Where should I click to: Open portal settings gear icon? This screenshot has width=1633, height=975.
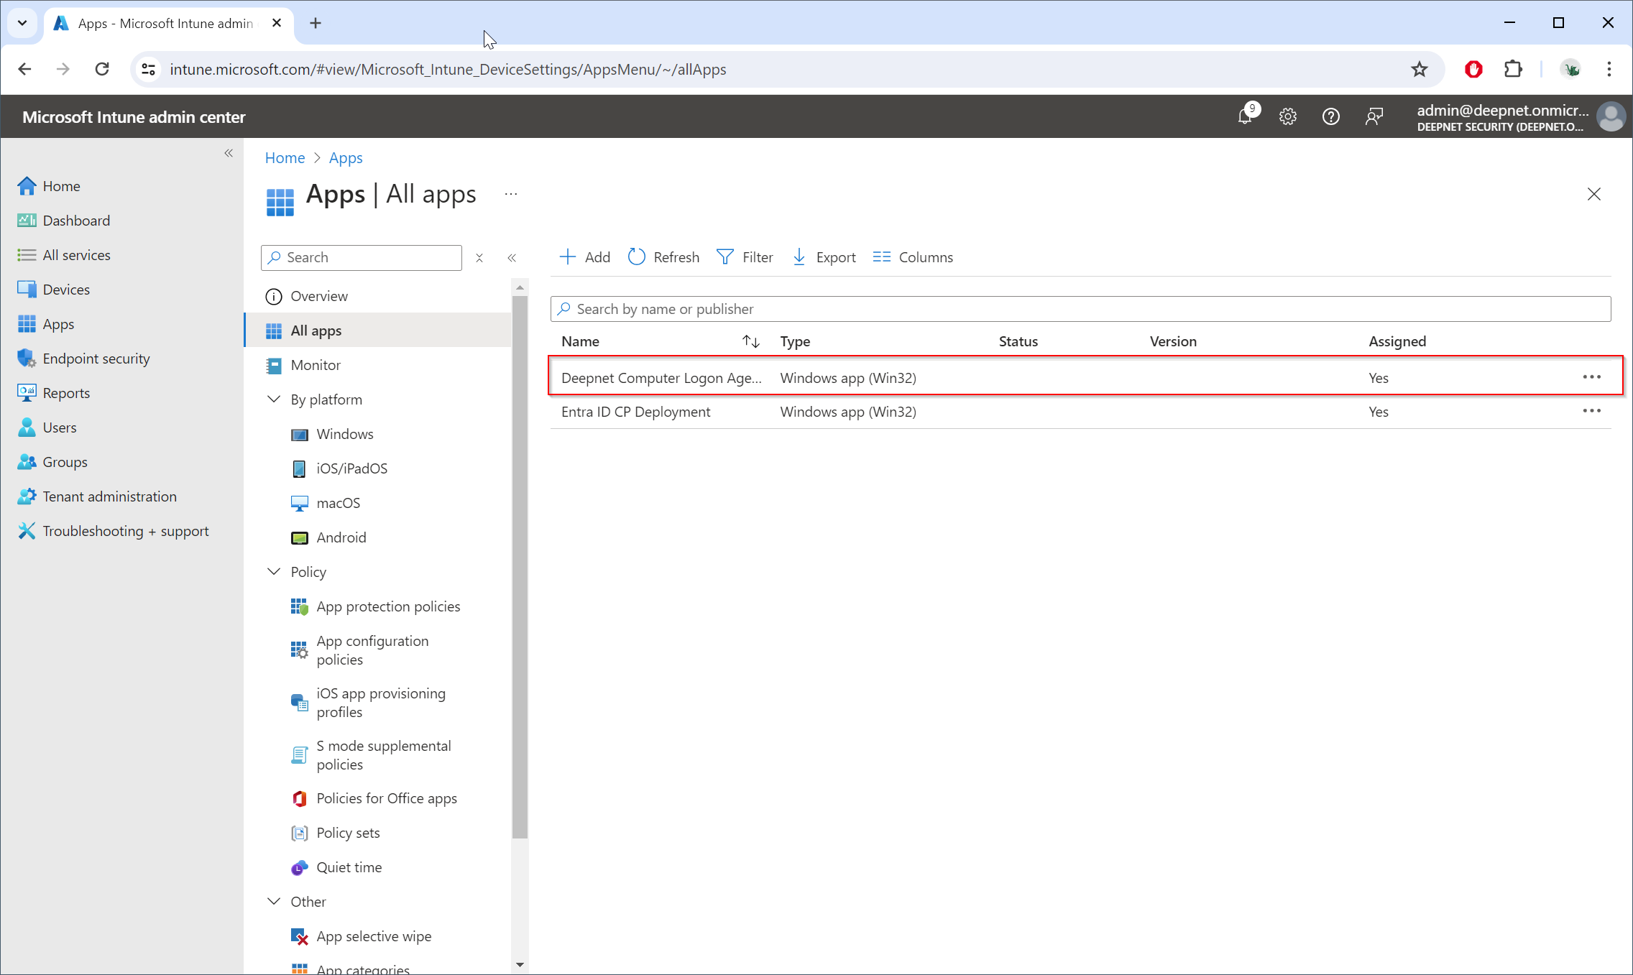(1287, 116)
